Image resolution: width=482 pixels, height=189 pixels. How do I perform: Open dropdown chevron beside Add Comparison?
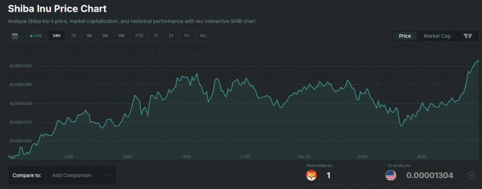(x=108, y=175)
